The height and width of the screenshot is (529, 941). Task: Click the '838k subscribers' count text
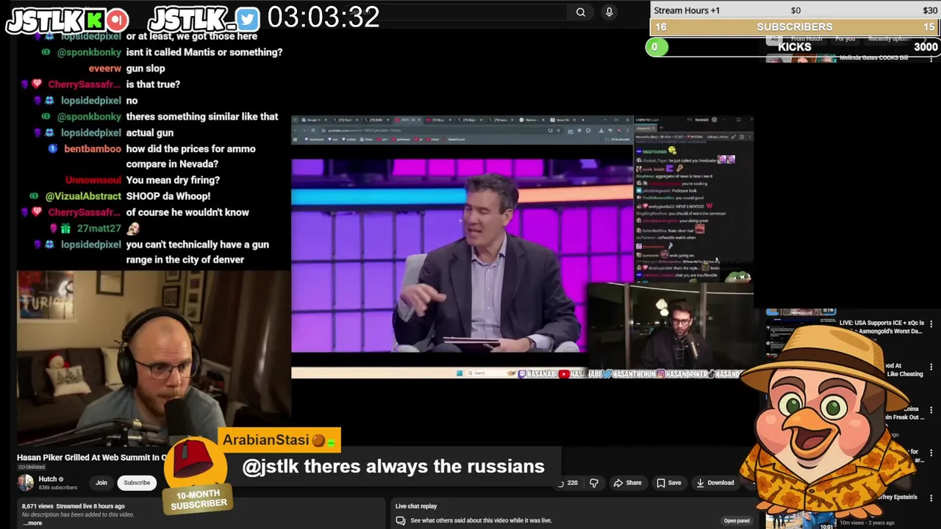57,488
